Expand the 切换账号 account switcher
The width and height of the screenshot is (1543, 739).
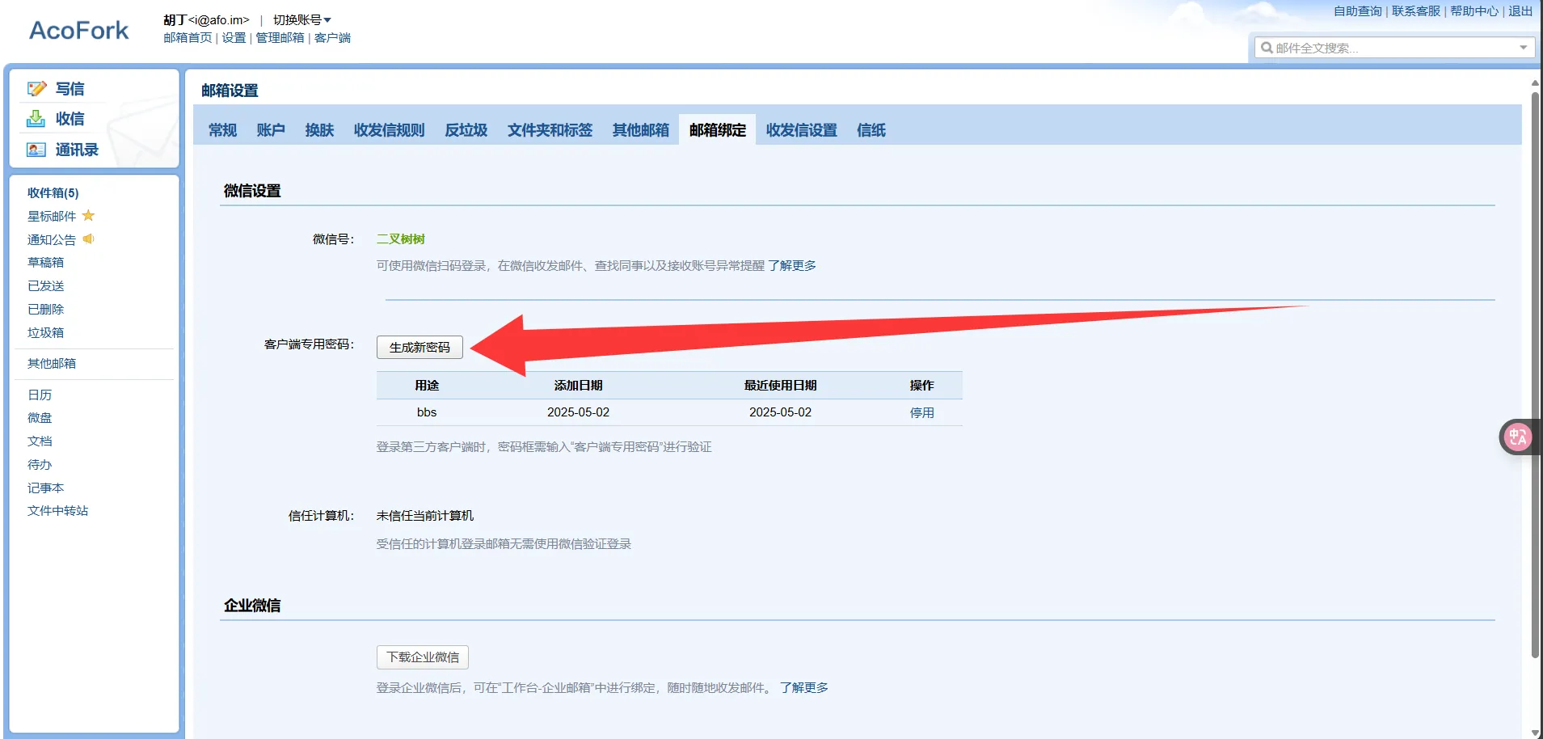(301, 19)
